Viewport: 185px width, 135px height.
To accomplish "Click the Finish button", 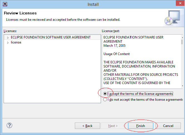I will [140, 126].
